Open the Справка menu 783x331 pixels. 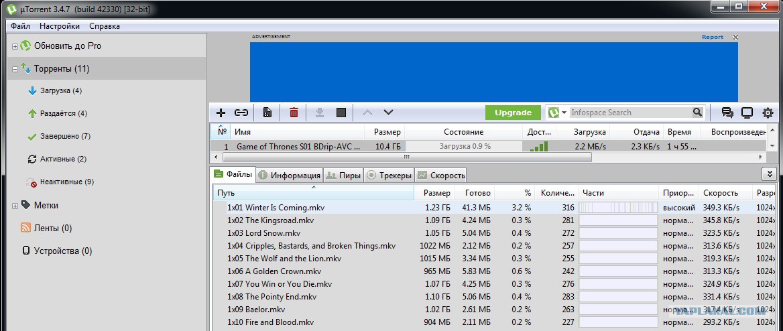(x=105, y=26)
